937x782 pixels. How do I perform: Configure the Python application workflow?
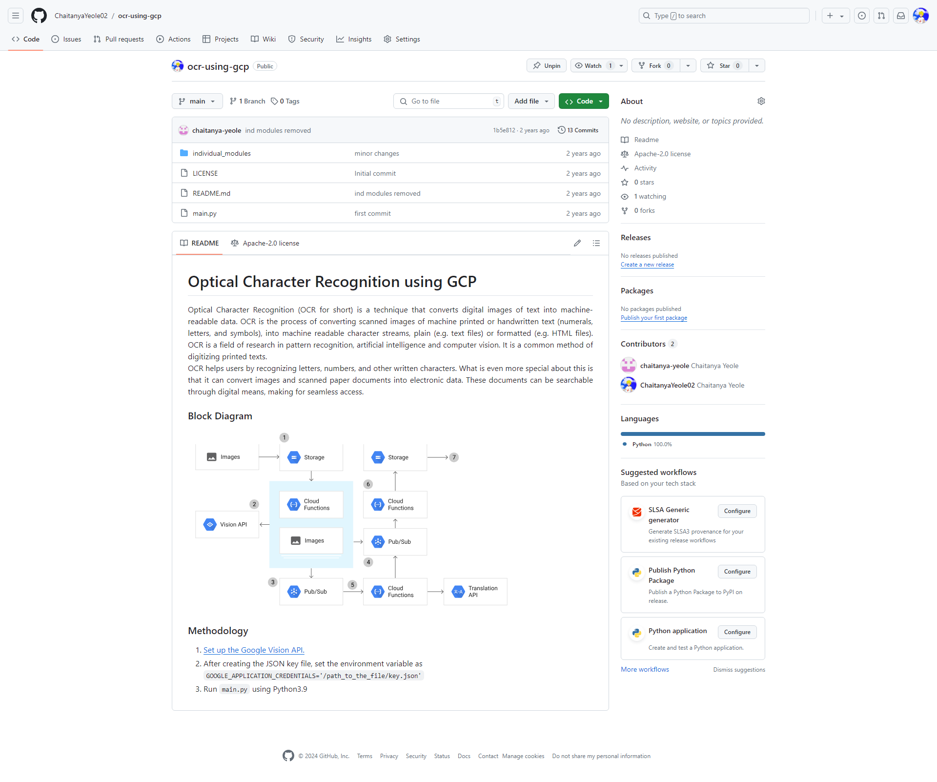(x=737, y=632)
